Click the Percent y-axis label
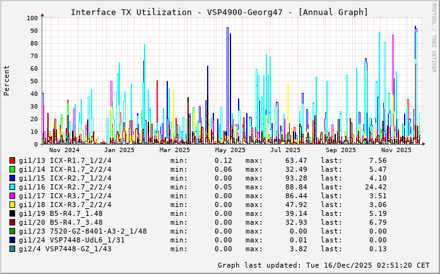The width and height of the screenshot is (440, 274). [x=7, y=81]
